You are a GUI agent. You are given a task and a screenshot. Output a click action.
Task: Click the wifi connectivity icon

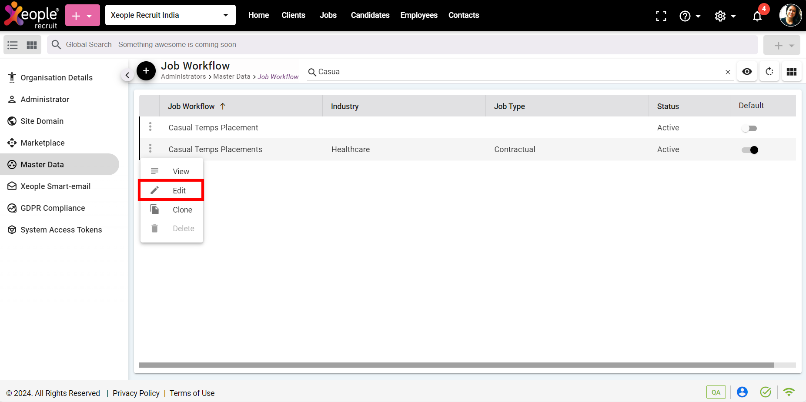[789, 392]
